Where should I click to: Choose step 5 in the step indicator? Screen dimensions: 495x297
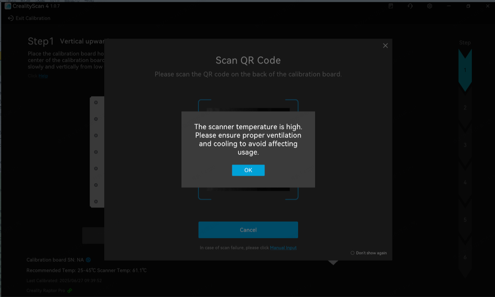tap(465, 220)
